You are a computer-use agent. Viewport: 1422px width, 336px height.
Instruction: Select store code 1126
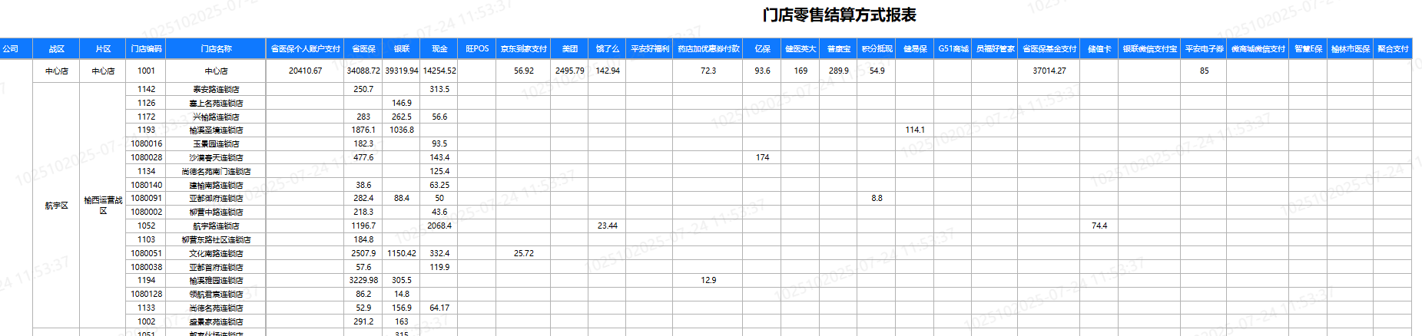coord(146,103)
